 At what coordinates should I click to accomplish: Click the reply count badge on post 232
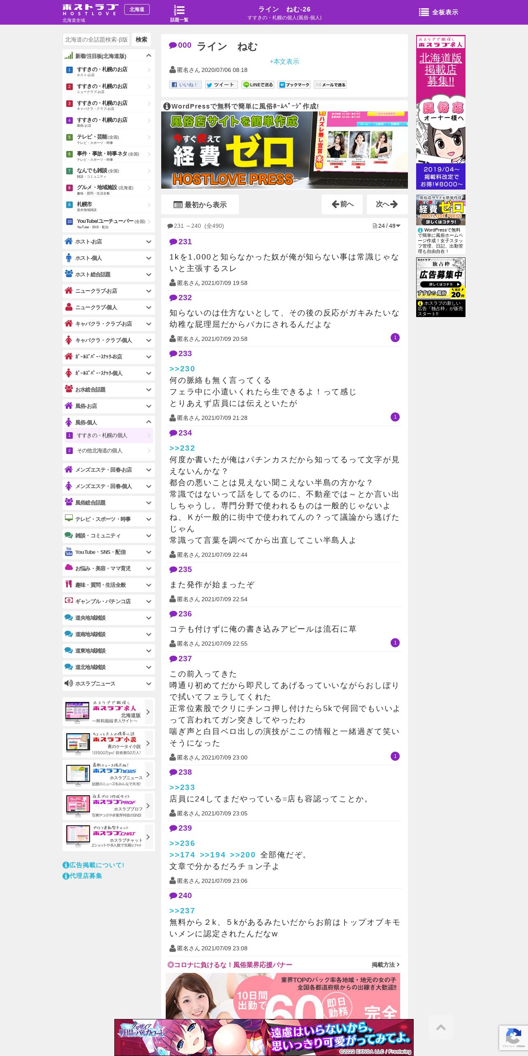395,338
